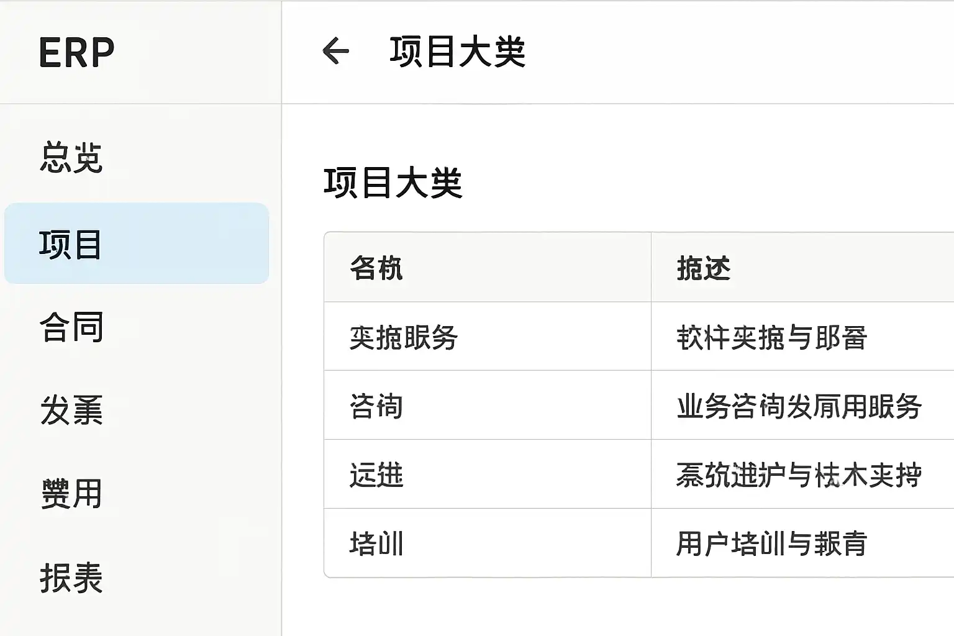The image size is (954, 636).
Task: Click the 用户培训与教育 description cell
Action: click(x=771, y=544)
